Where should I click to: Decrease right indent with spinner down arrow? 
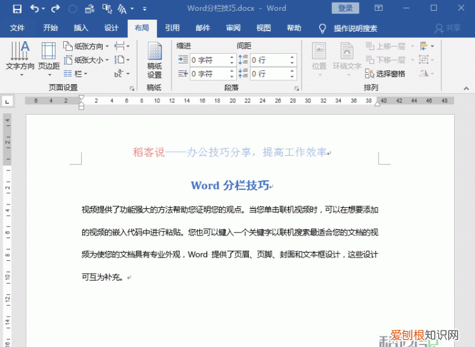coord(232,77)
